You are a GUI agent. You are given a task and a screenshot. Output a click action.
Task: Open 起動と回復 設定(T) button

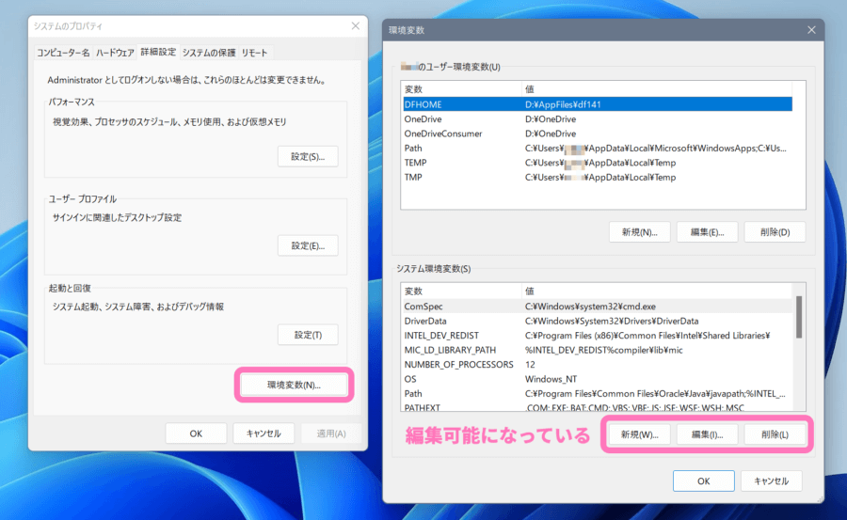tap(308, 335)
